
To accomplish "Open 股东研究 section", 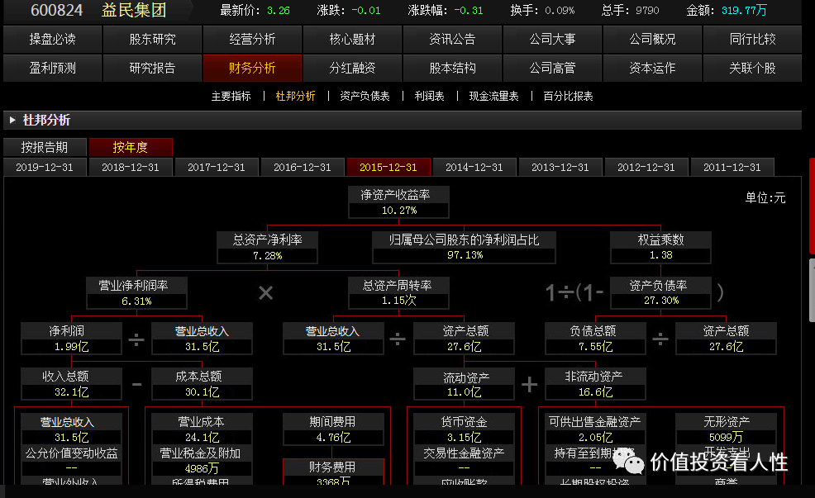I will click(x=152, y=39).
